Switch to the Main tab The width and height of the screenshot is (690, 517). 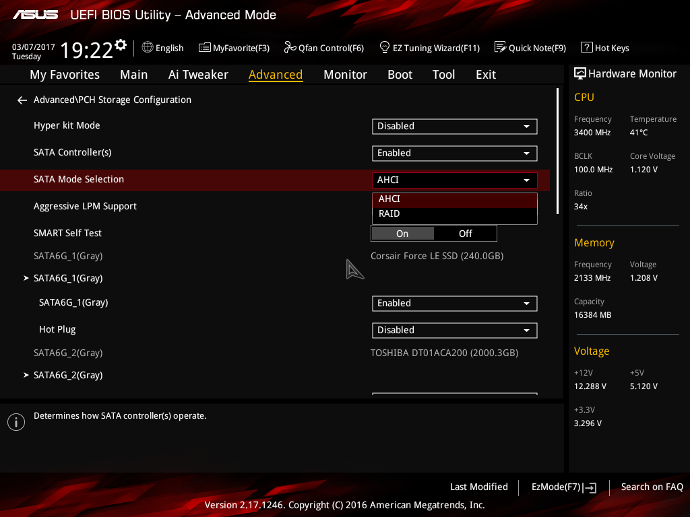click(134, 75)
